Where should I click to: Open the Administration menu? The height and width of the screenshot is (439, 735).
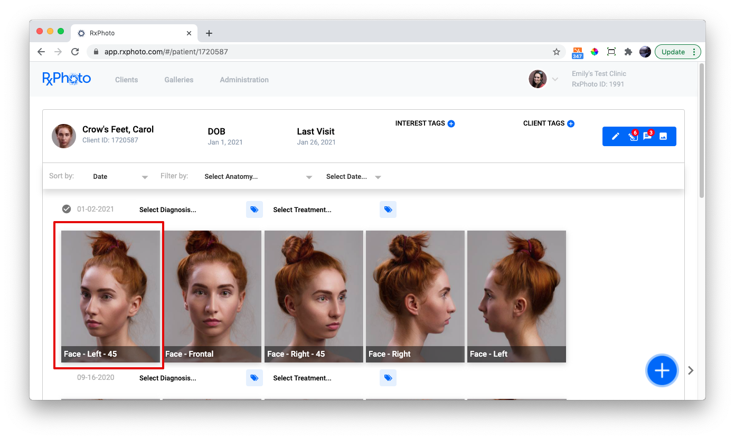click(244, 80)
